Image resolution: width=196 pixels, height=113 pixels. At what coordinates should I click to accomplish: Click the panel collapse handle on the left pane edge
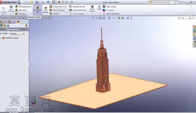click(x=30, y=64)
